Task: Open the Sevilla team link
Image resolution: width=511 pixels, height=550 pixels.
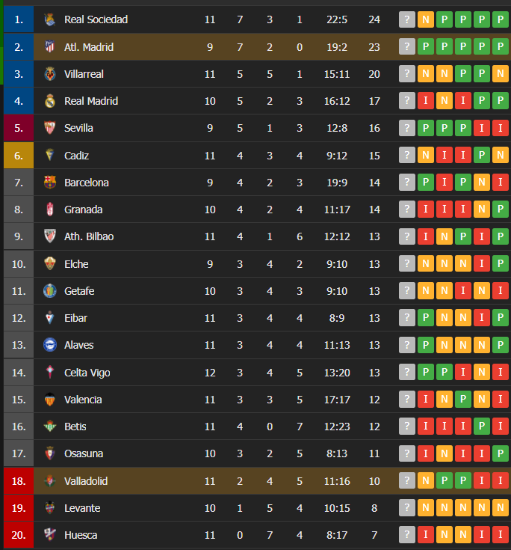Action: 78,128
